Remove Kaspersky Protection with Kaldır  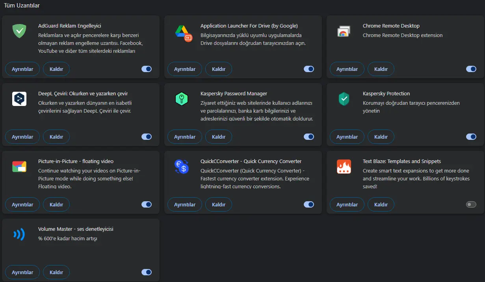(x=381, y=137)
